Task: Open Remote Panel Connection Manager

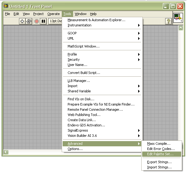Action: click(102, 110)
